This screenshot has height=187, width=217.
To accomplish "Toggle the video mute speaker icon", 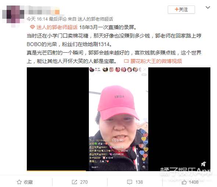I will (203, 164).
